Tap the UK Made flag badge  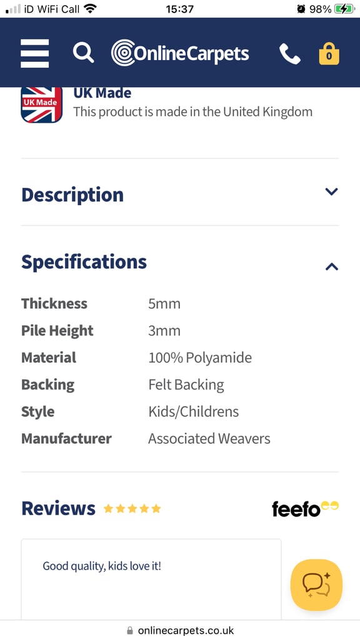[x=42, y=105]
